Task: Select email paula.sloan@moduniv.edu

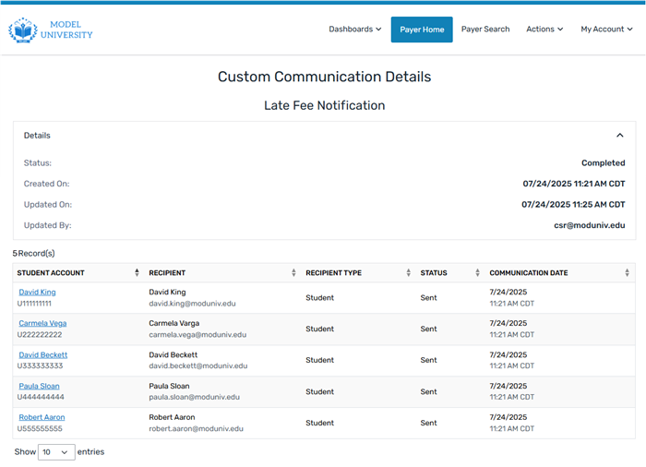Action: pos(194,398)
